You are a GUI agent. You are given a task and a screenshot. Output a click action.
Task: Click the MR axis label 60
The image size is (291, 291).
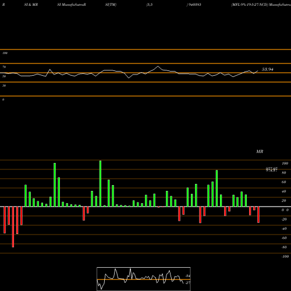click(x=284, y=182)
